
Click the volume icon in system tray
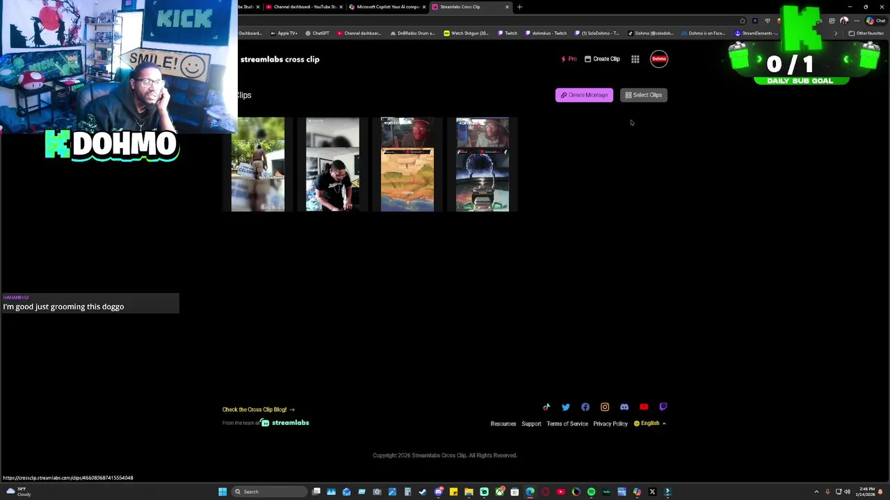847,492
